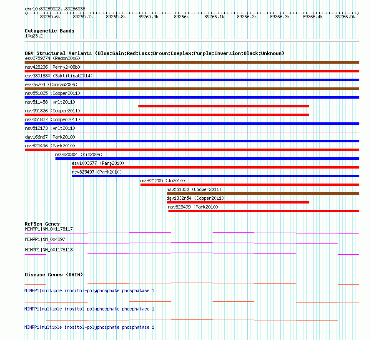This screenshot has height=340, width=371.
Task: Select the blue nsv551825 gain bar
Action: 192,97
